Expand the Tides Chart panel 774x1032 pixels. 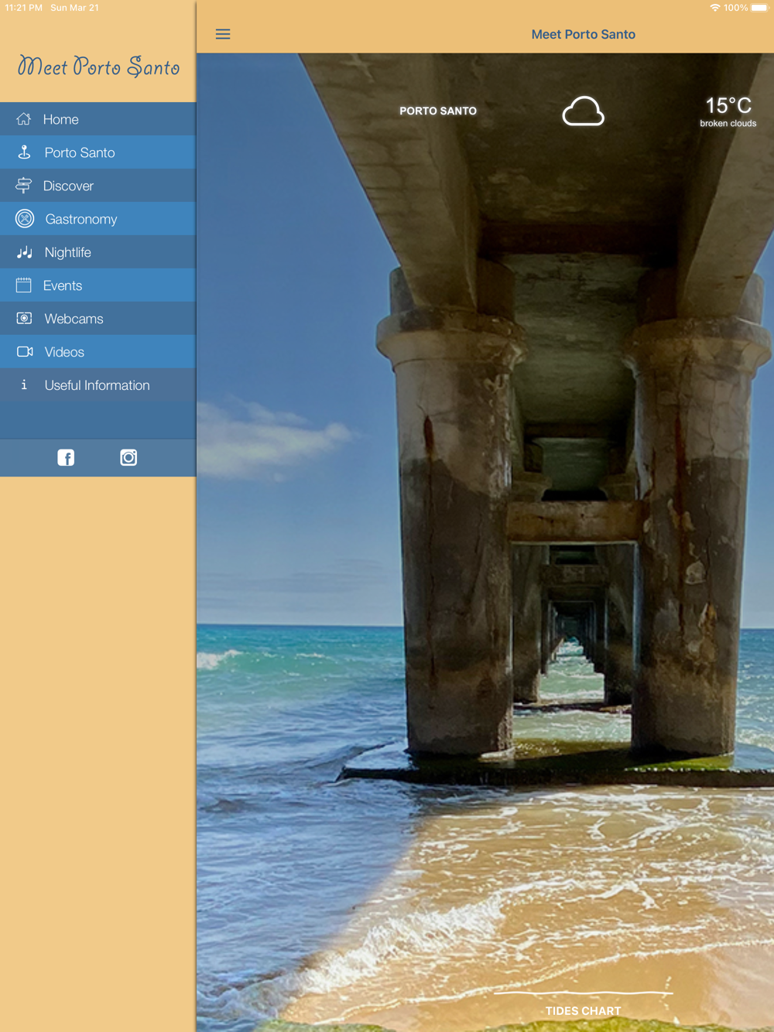pyautogui.click(x=583, y=1010)
